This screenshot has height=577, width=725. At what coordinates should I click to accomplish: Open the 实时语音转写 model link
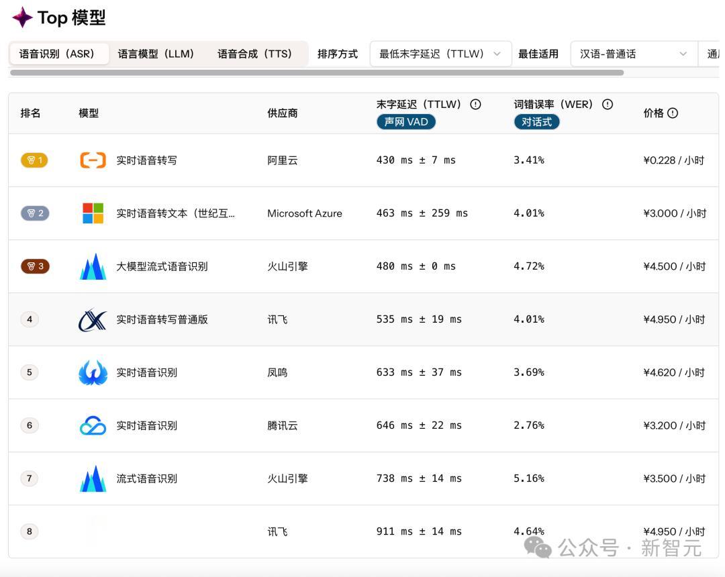point(146,160)
